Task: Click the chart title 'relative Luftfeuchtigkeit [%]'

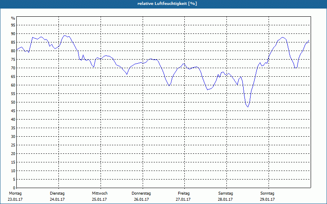Action: pyautogui.click(x=167, y=4)
